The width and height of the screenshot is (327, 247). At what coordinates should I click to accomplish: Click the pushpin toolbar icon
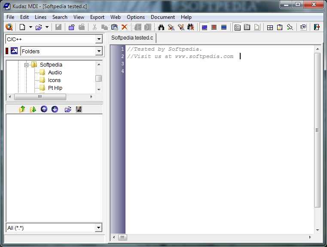tap(290, 27)
